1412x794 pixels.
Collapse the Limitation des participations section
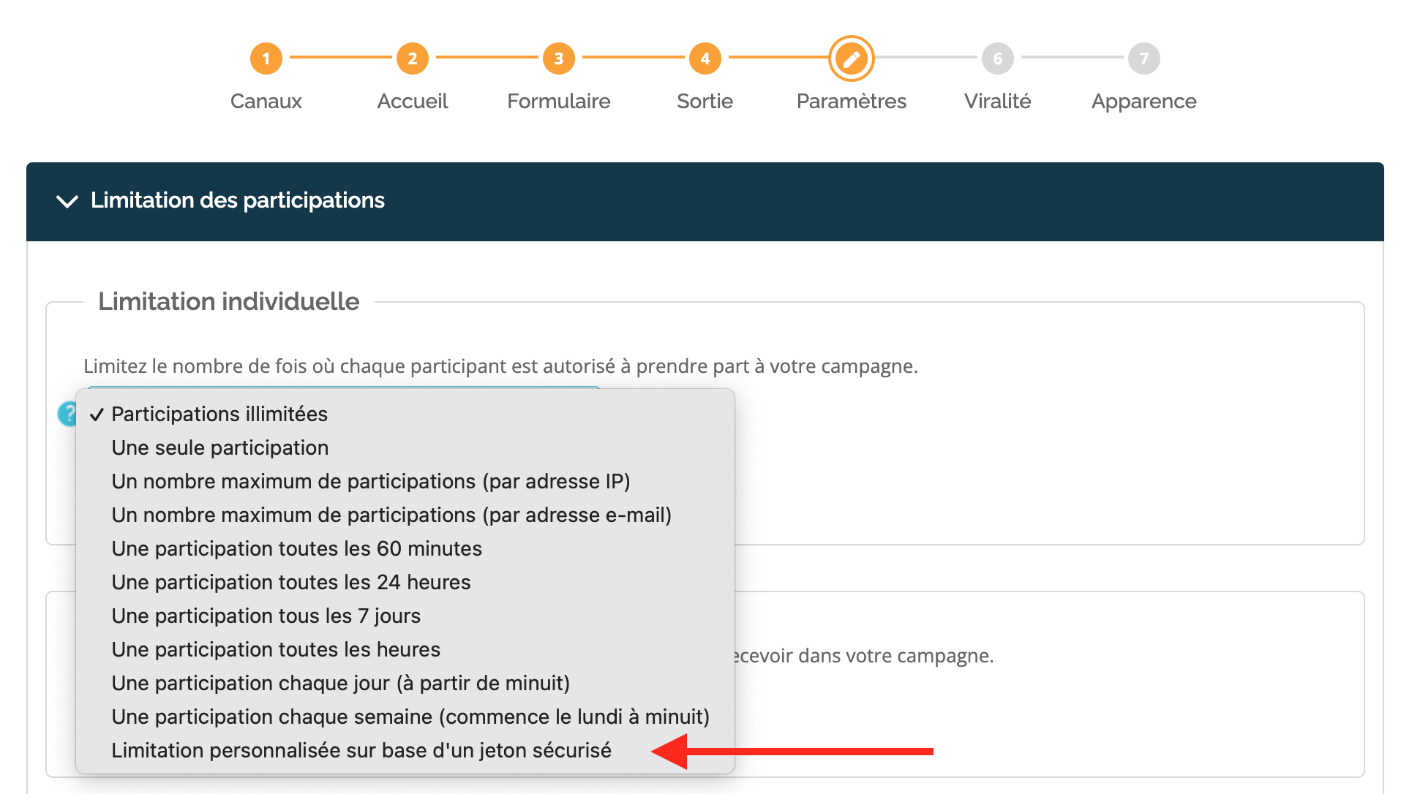point(67,201)
